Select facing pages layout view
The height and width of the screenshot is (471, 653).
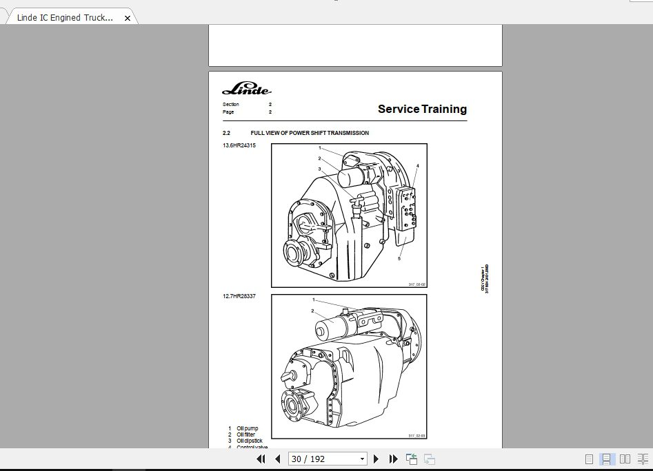click(625, 459)
